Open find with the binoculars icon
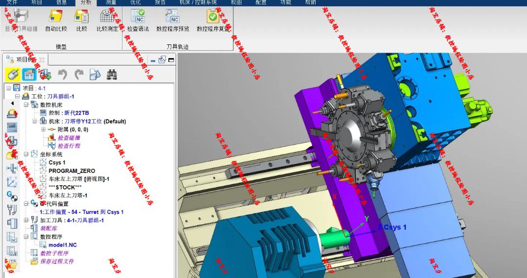The image size is (527, 278). point(112,74)
